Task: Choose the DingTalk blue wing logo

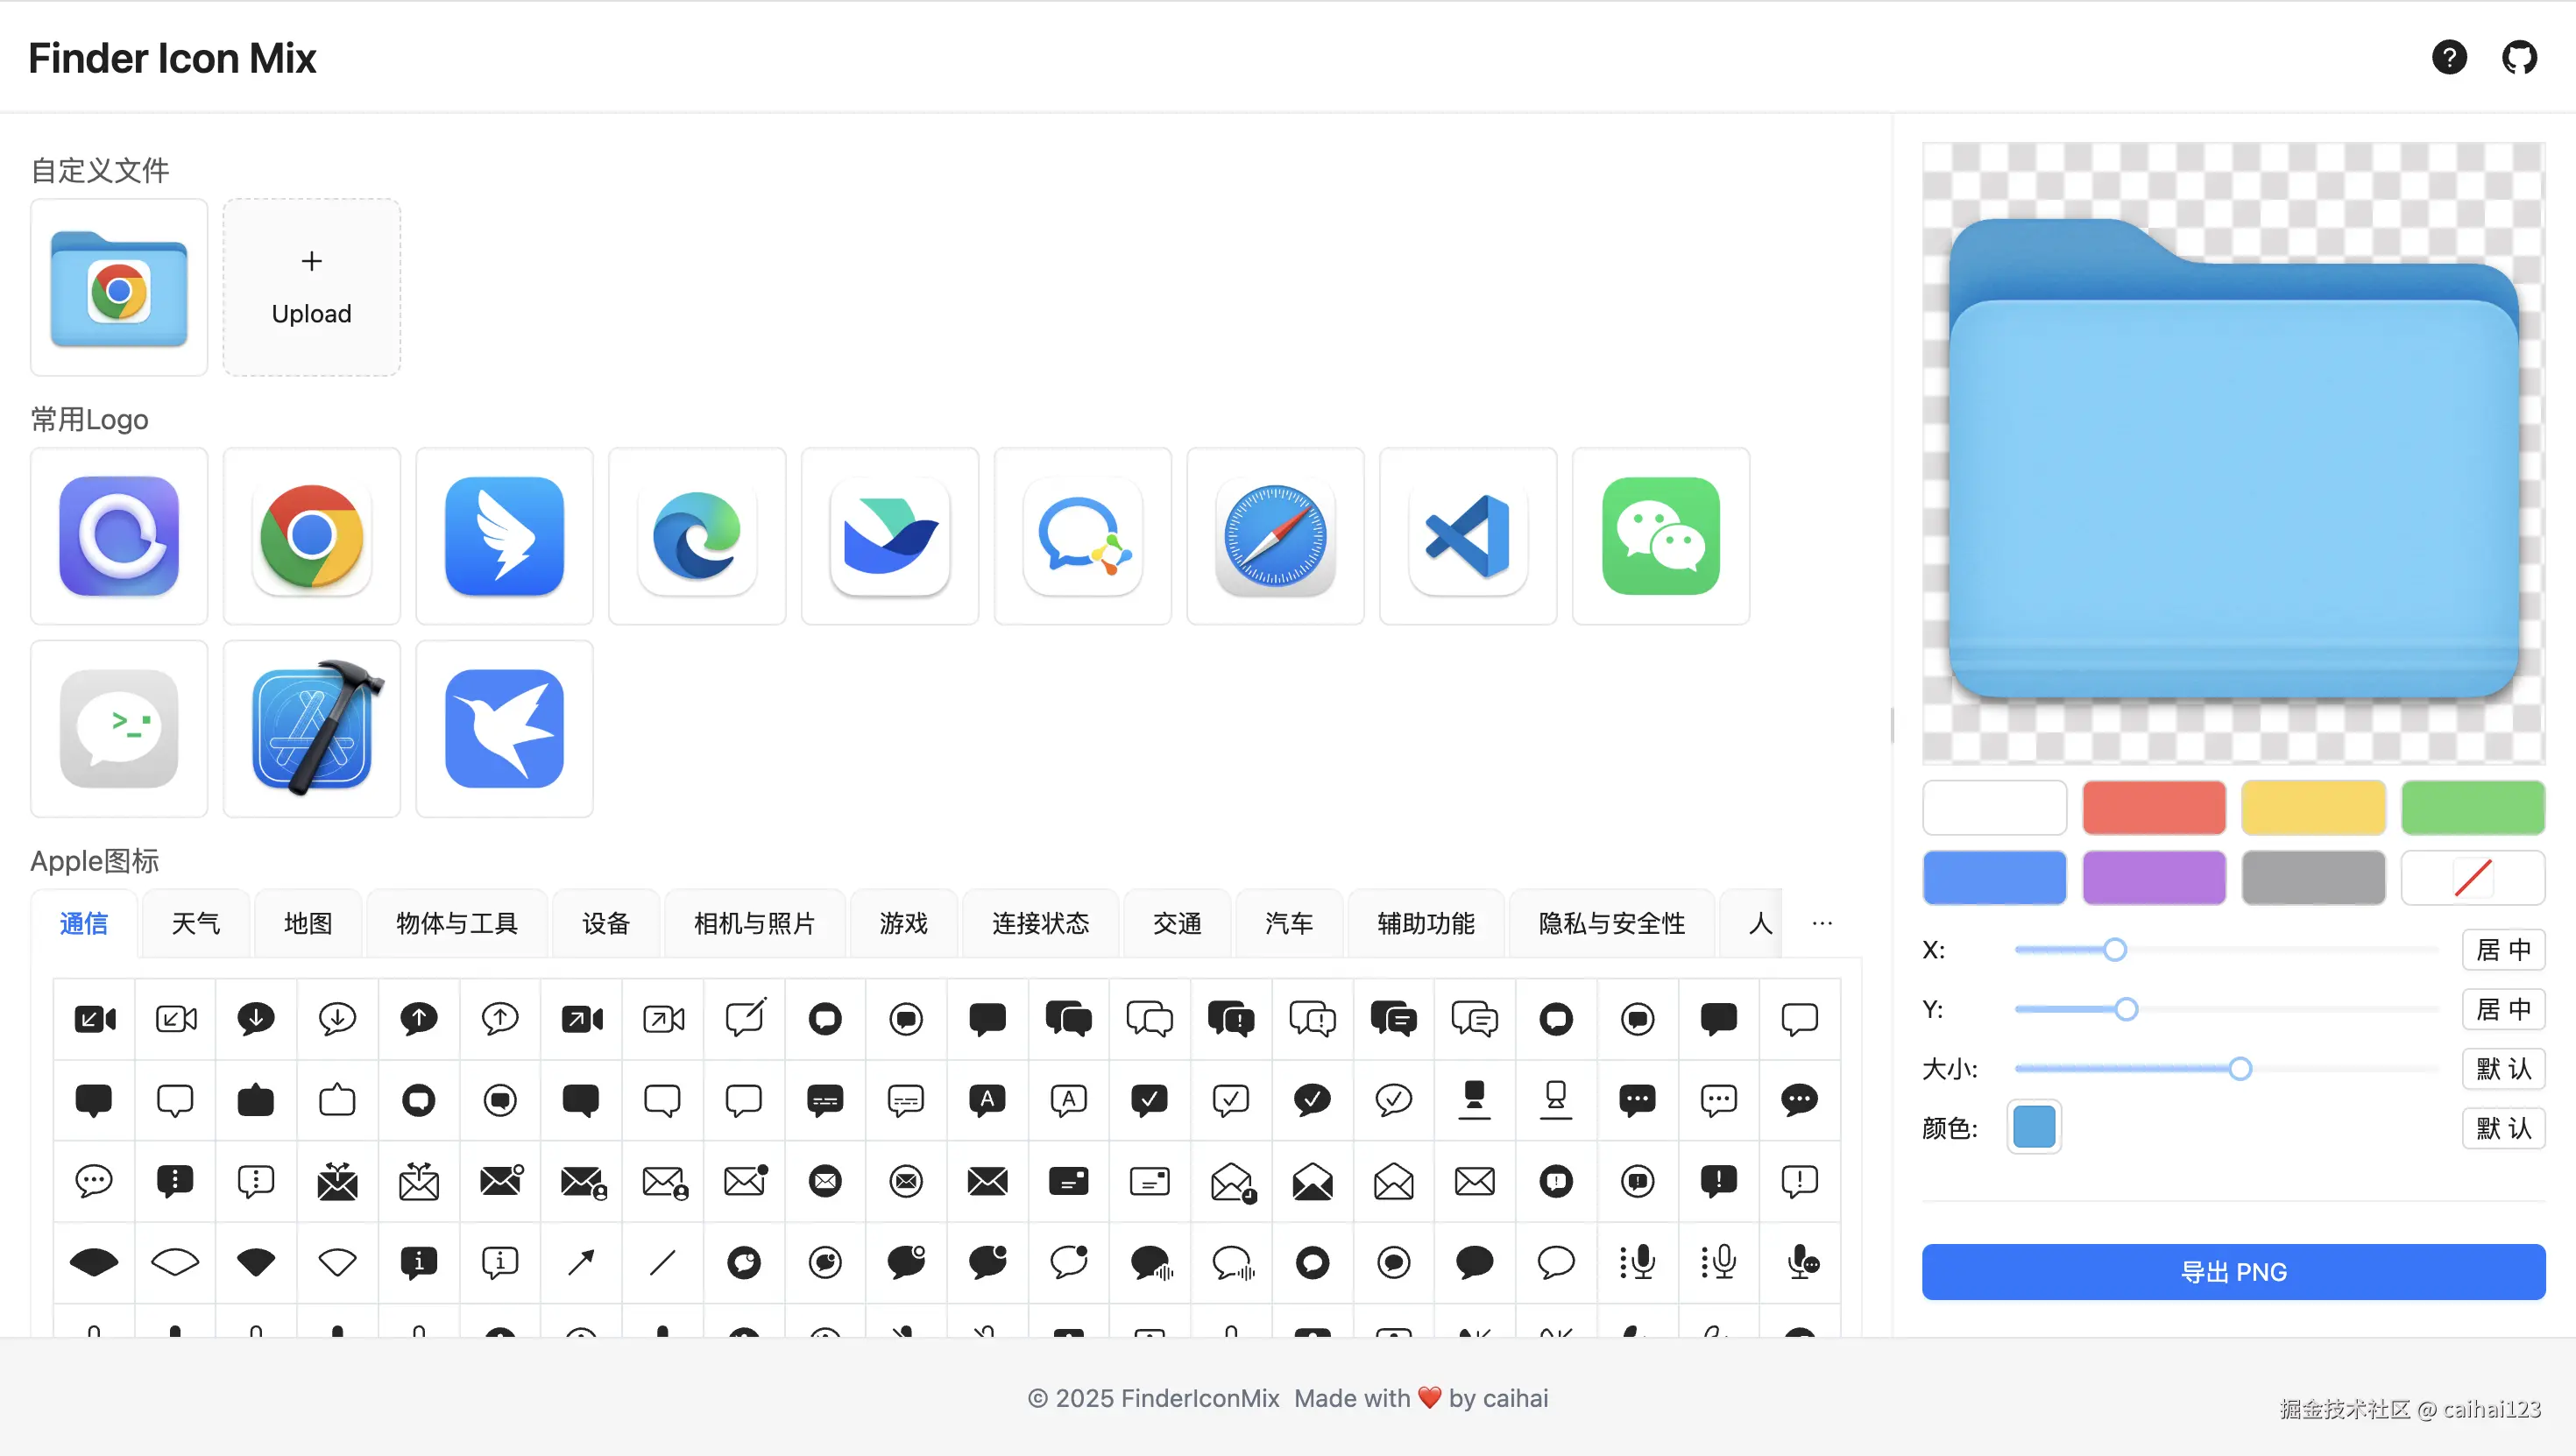Action: (505, 536)
